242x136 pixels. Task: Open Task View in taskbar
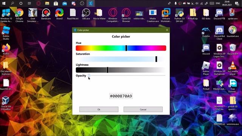[29, 3]
